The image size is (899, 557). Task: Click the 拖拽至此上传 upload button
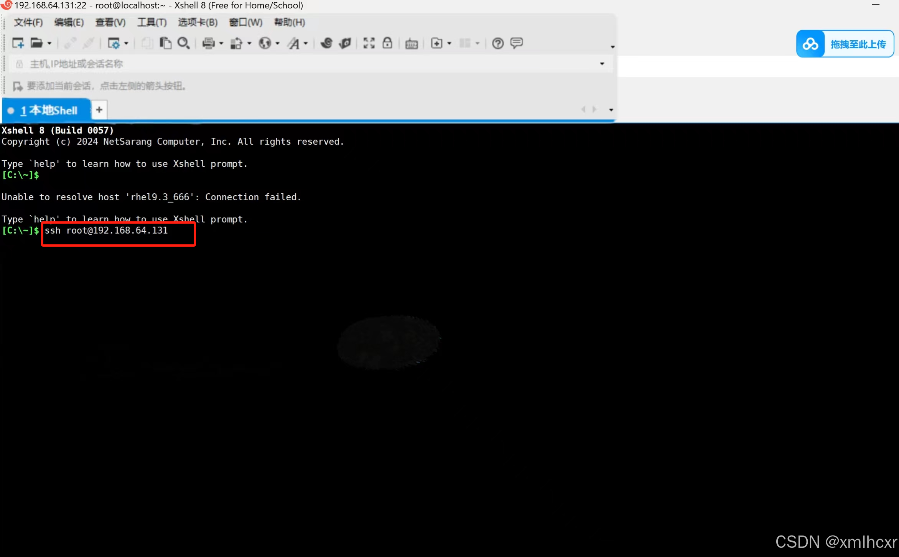845,44
